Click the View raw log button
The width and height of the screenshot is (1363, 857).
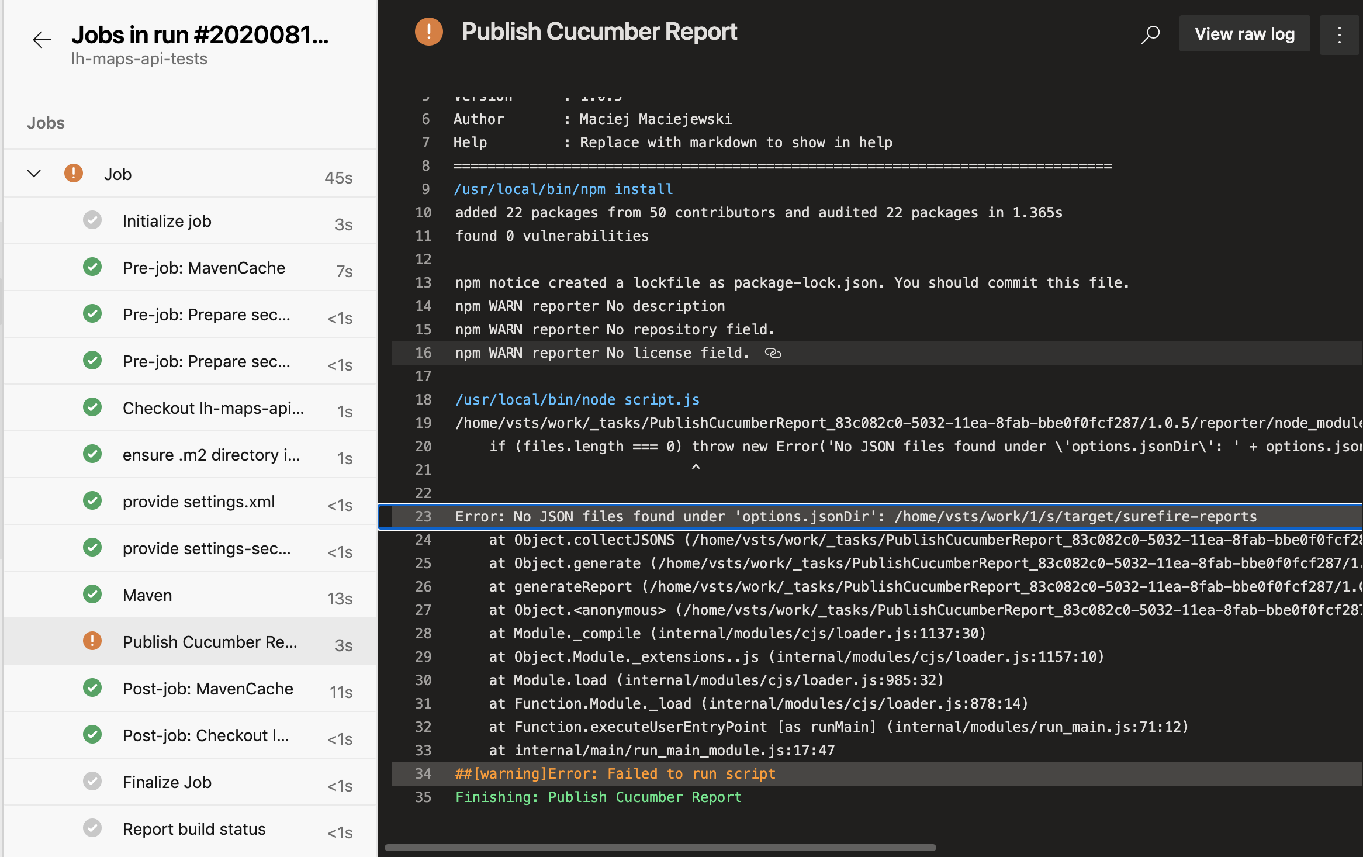[1244, 33]
